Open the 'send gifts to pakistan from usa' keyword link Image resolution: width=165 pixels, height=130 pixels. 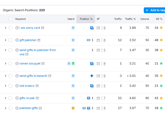point(38,50)
